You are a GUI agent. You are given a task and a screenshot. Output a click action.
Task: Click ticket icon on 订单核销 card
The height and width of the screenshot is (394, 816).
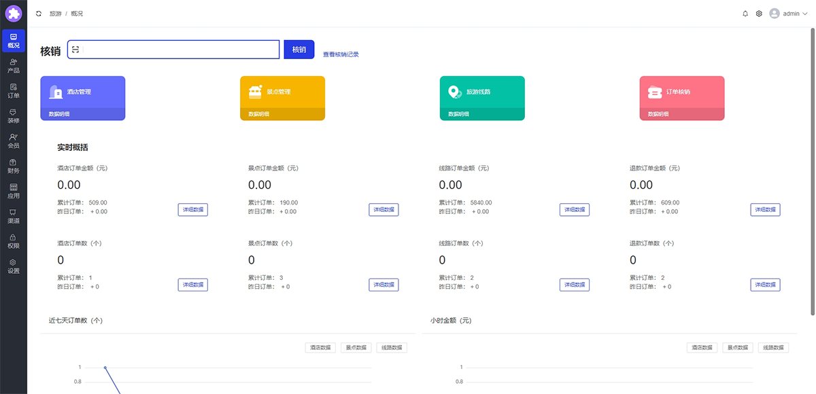pos(654,92)
